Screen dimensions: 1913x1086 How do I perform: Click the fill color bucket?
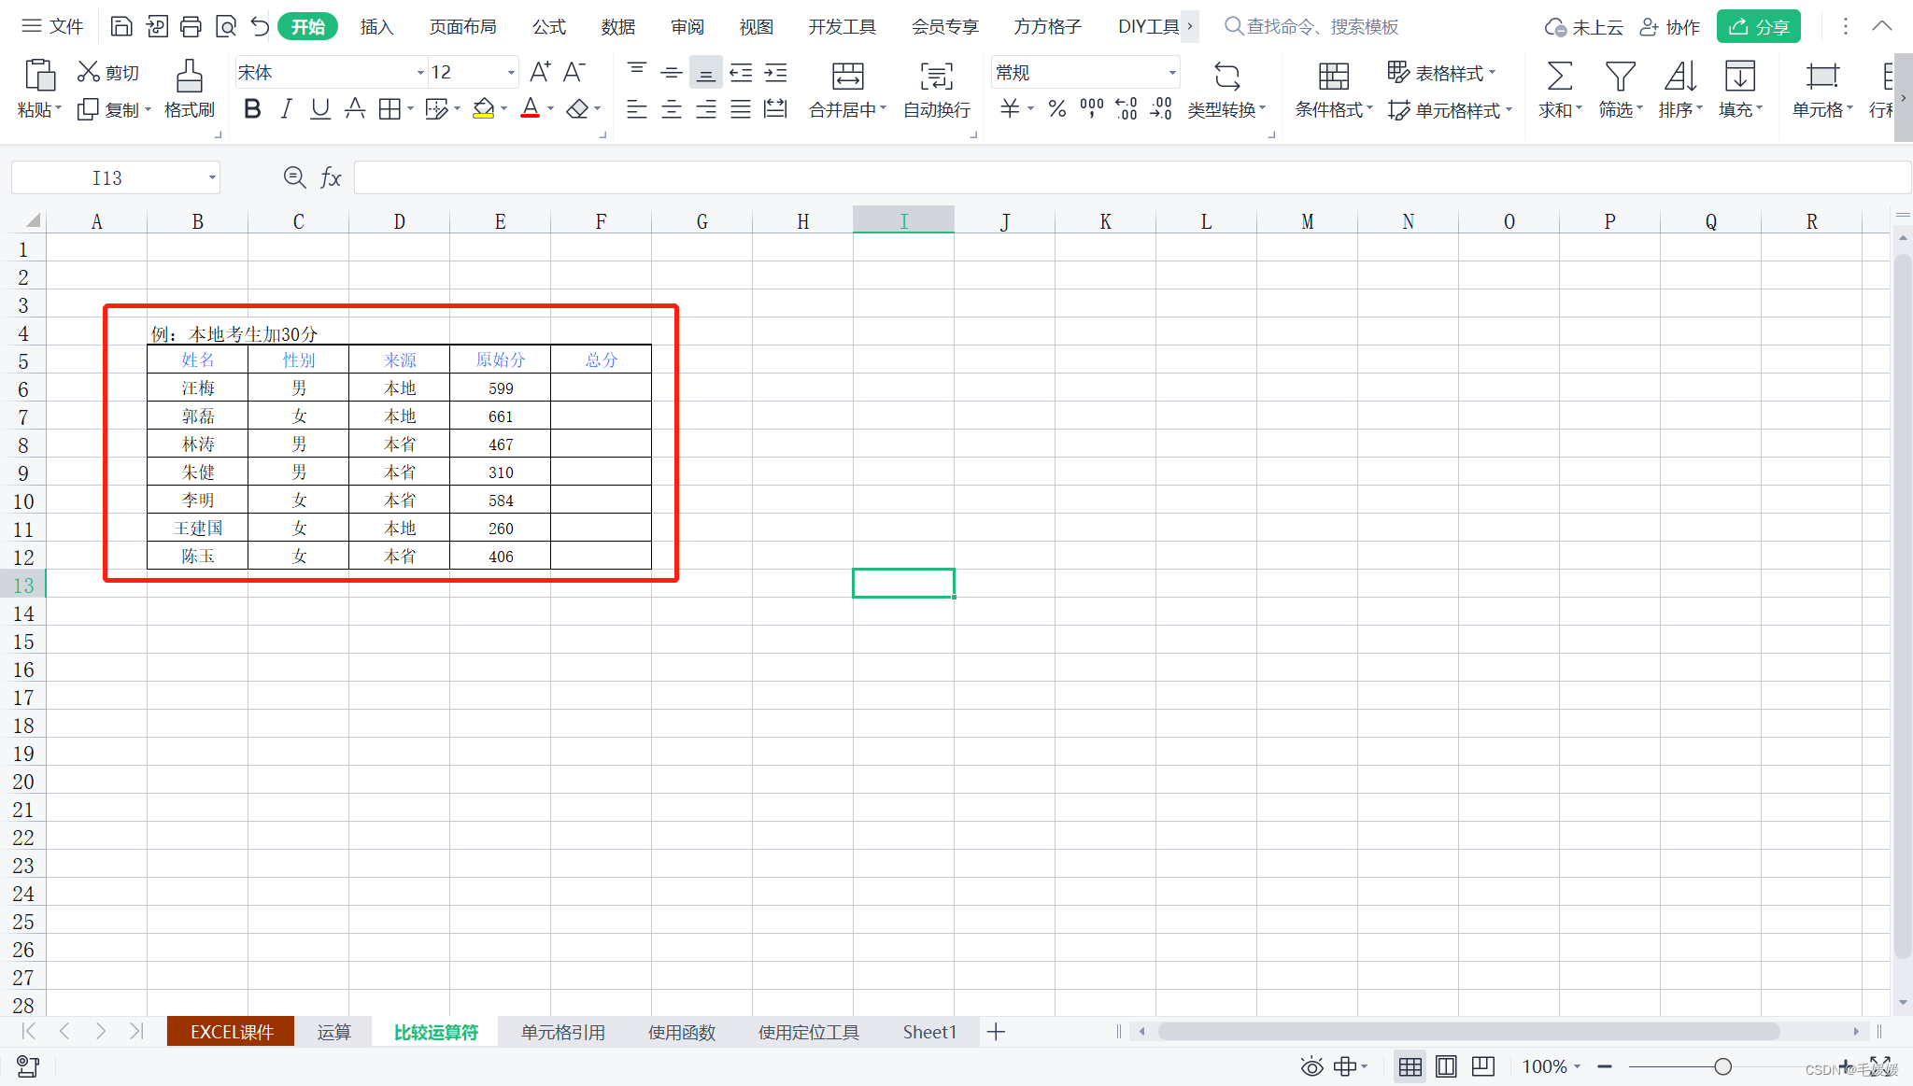click(483, 109)
